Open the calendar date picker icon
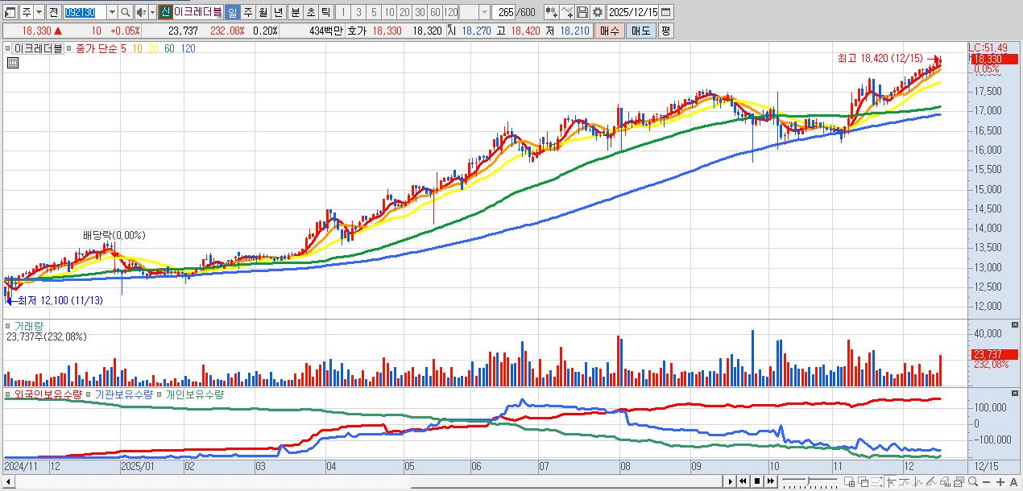This screenshot has width=1023, height=491. pyautogui.click(x=665, y=12)
